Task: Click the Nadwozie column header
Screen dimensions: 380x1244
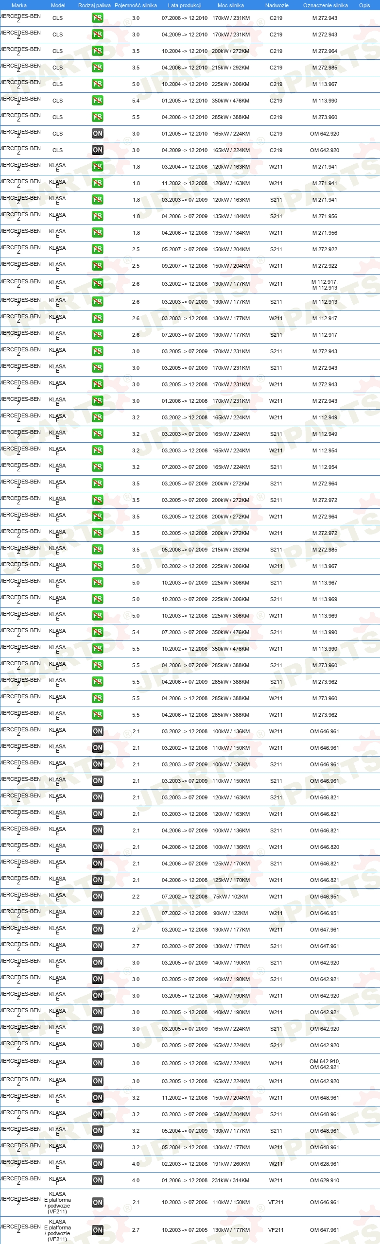Action: [276, 5]
